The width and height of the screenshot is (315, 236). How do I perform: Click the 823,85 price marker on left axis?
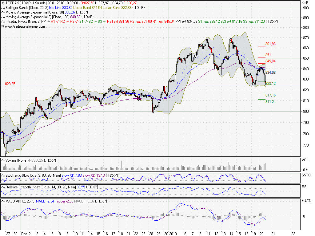coord(10,83)
